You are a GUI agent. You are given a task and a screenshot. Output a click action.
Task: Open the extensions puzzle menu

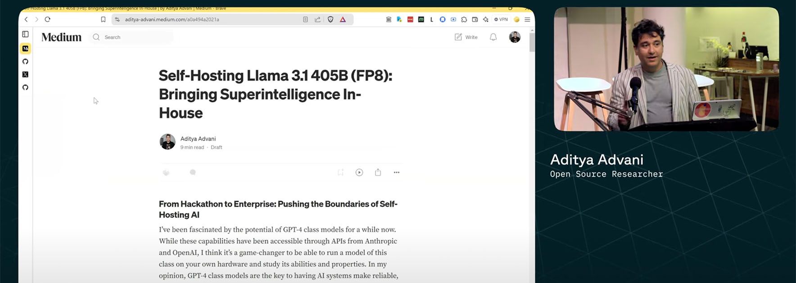coord(464,19)
